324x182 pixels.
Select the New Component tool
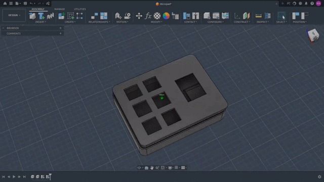click(x=62, y=16)
